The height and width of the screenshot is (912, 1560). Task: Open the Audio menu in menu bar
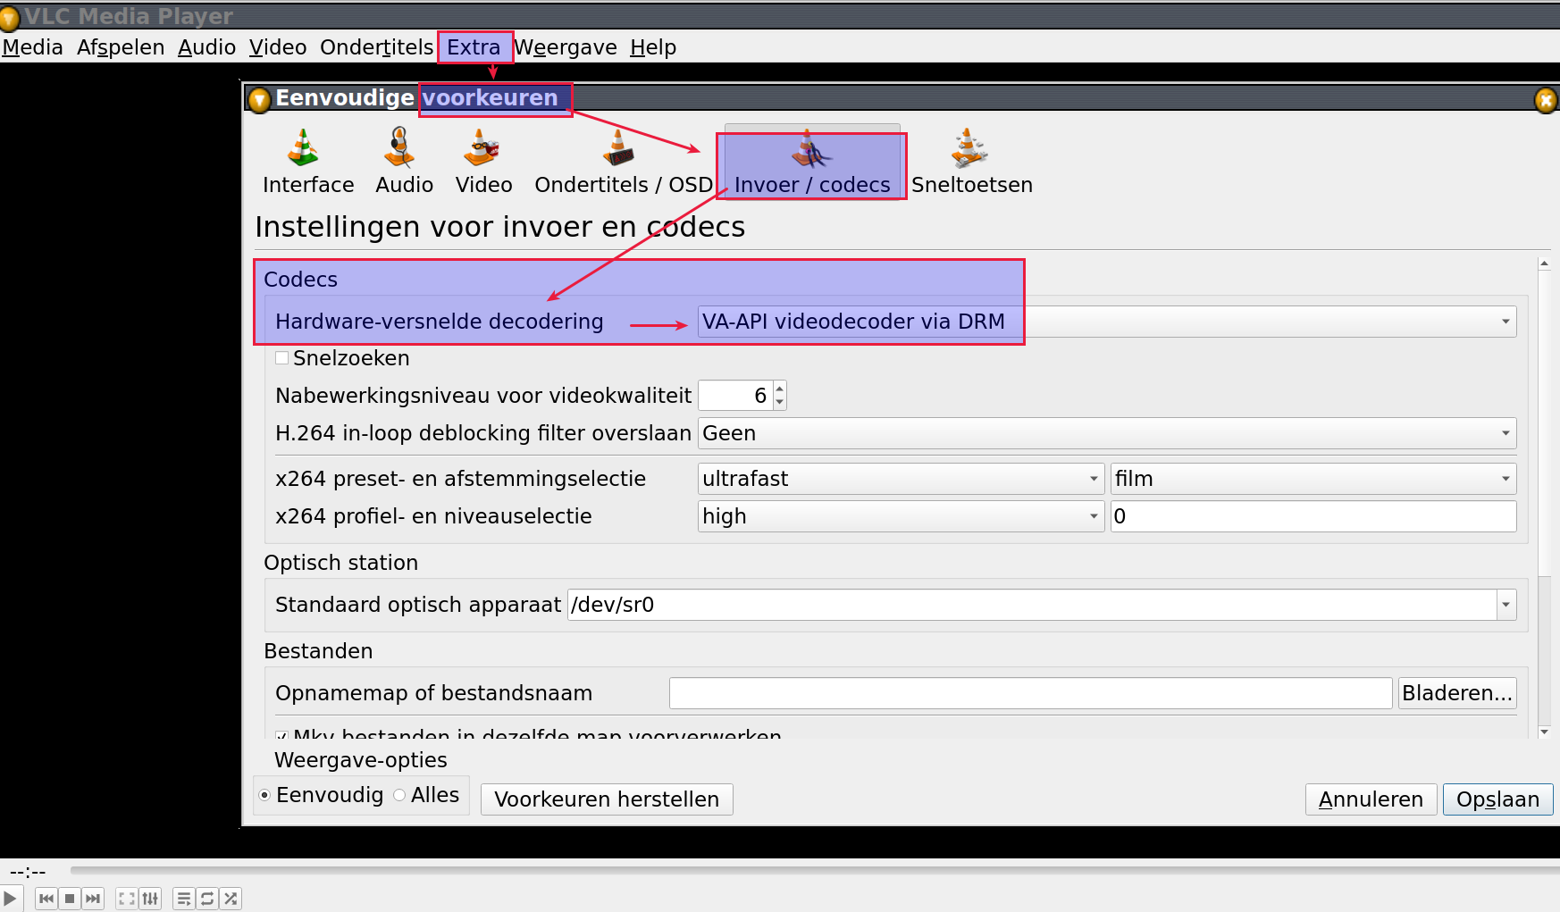(x=206, y=47)
